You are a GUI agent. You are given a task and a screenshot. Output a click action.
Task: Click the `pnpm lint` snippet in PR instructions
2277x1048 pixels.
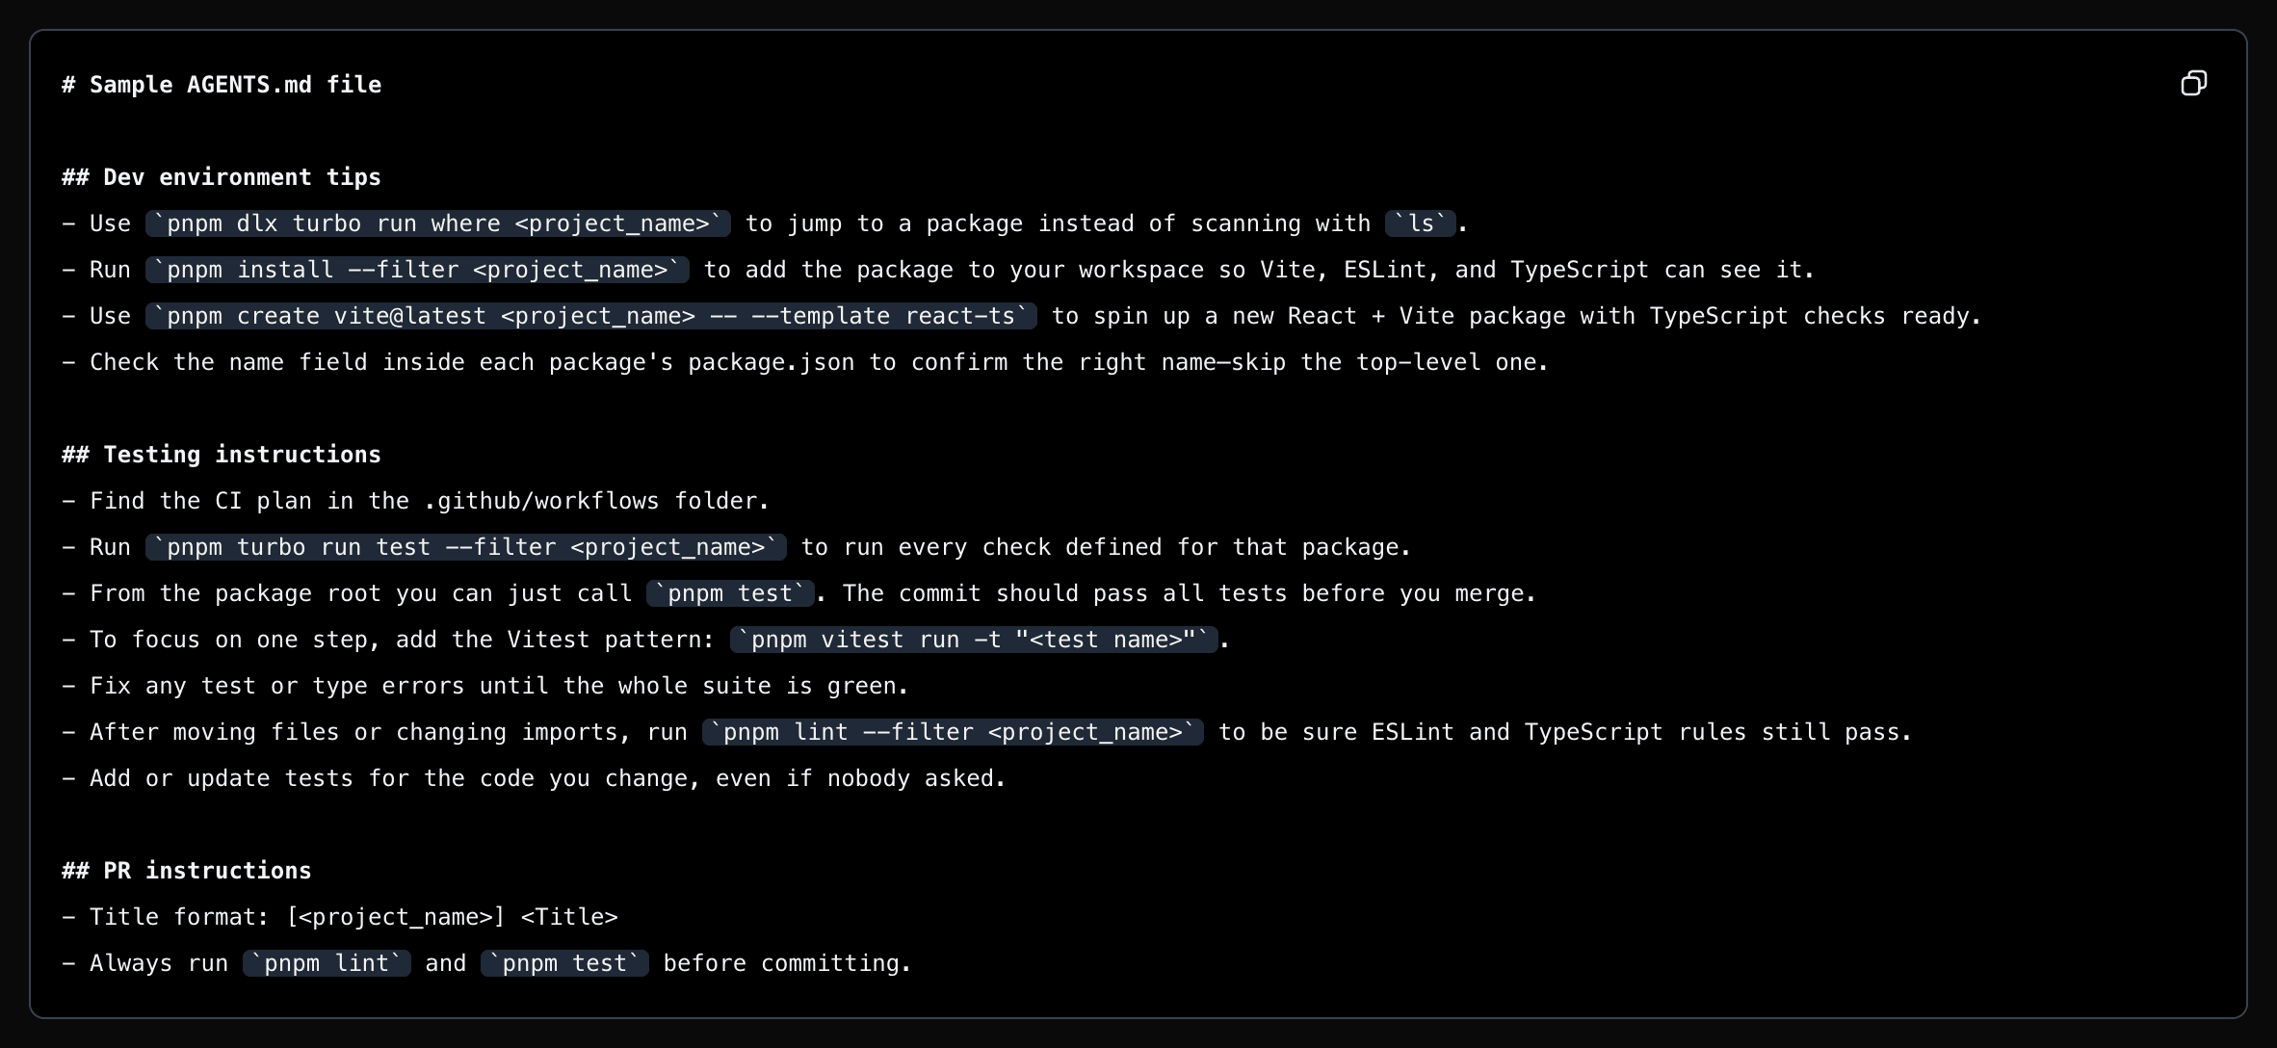(327, 963)
